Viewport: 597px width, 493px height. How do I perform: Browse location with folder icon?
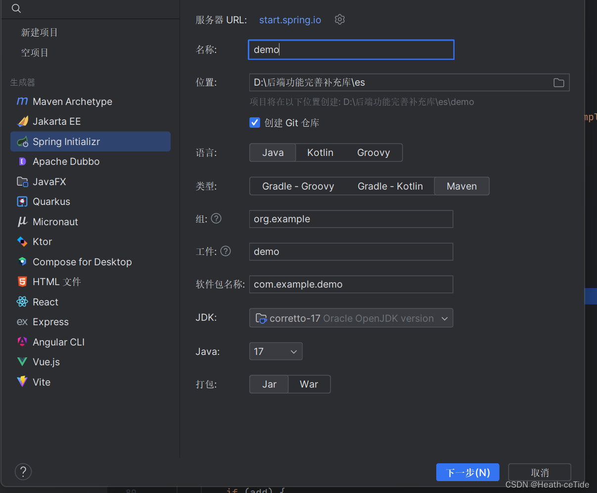559,83
